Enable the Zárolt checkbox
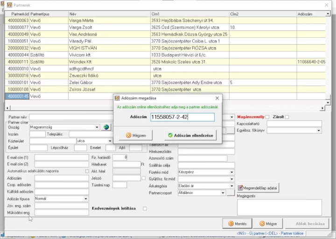The image size is (336, 239). point(287,117)
